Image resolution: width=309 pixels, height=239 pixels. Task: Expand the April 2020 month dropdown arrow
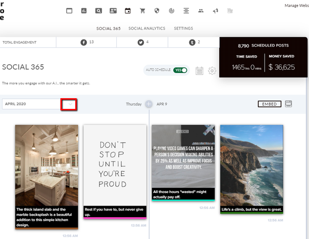click(69, 104)
